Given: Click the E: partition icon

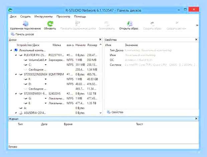Looking at the screenshot, I should coord(25,103).
